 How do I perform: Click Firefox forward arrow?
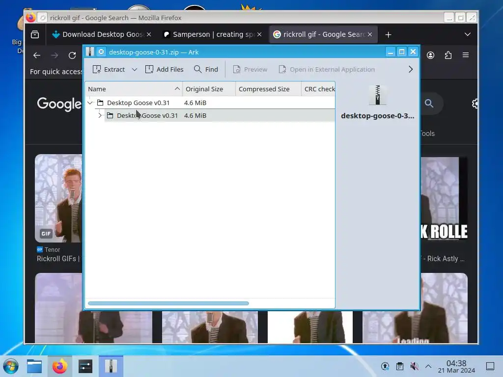(55, 55)
